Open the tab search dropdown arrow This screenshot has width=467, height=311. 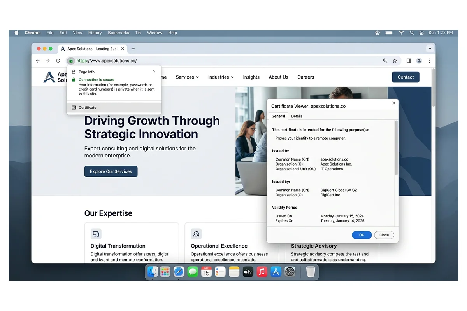pos(430,49)
